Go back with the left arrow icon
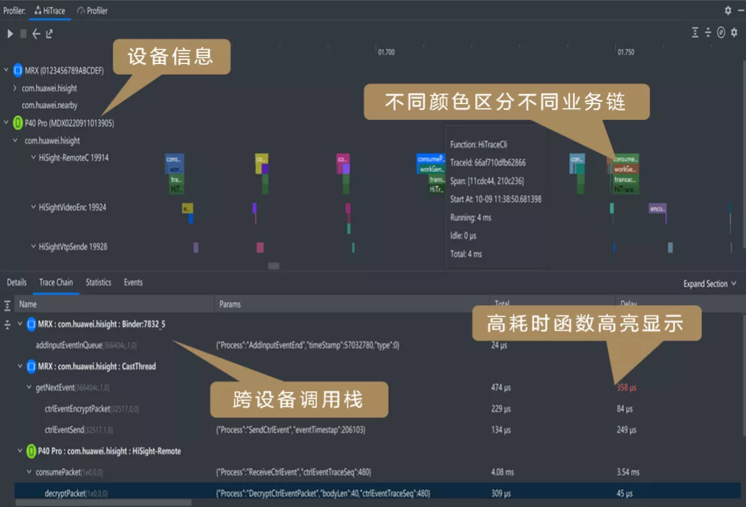Image resolution: width=746 pixels, height=507 pixels. [36, 34]
